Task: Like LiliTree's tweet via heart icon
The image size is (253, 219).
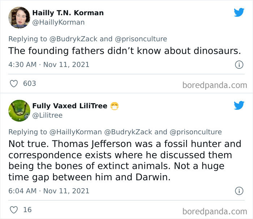Action: click(x=14, y=210)
